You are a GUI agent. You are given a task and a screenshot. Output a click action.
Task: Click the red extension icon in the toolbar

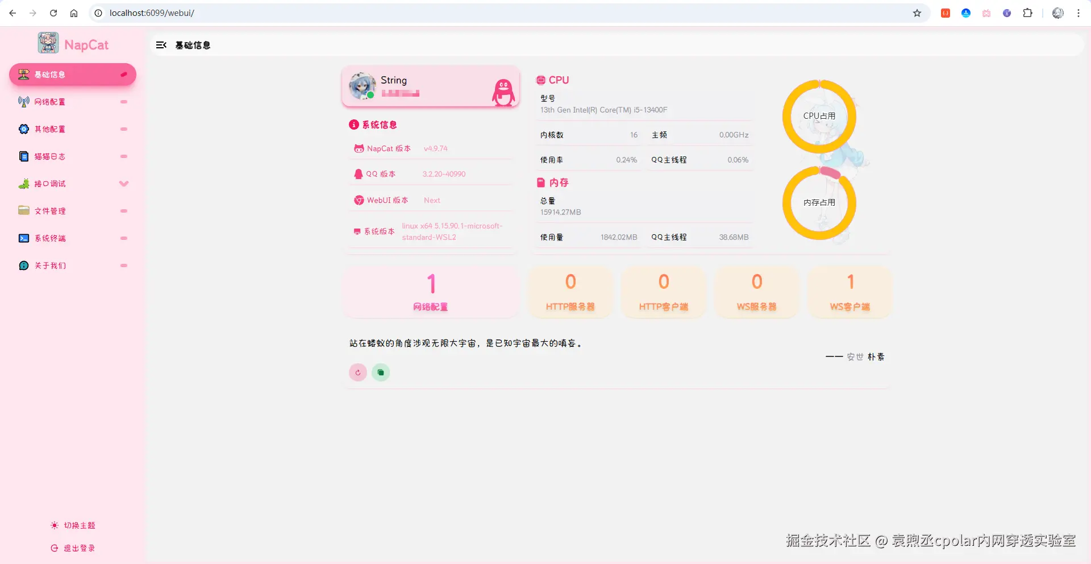[x=946, y=13]
